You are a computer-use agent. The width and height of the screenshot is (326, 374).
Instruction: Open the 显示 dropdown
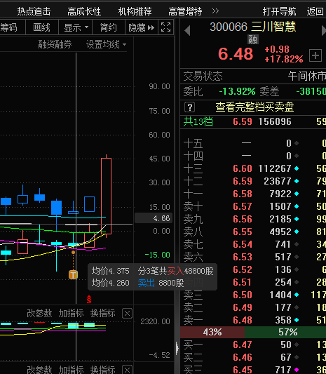click(75, 27)
